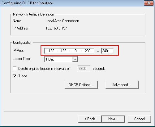
Task: Click the Lease Time label
Action: click(x=22, y=59)
